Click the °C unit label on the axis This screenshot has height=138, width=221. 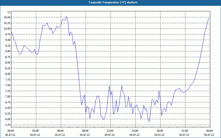pyautogui.click(x=9, y=12)
